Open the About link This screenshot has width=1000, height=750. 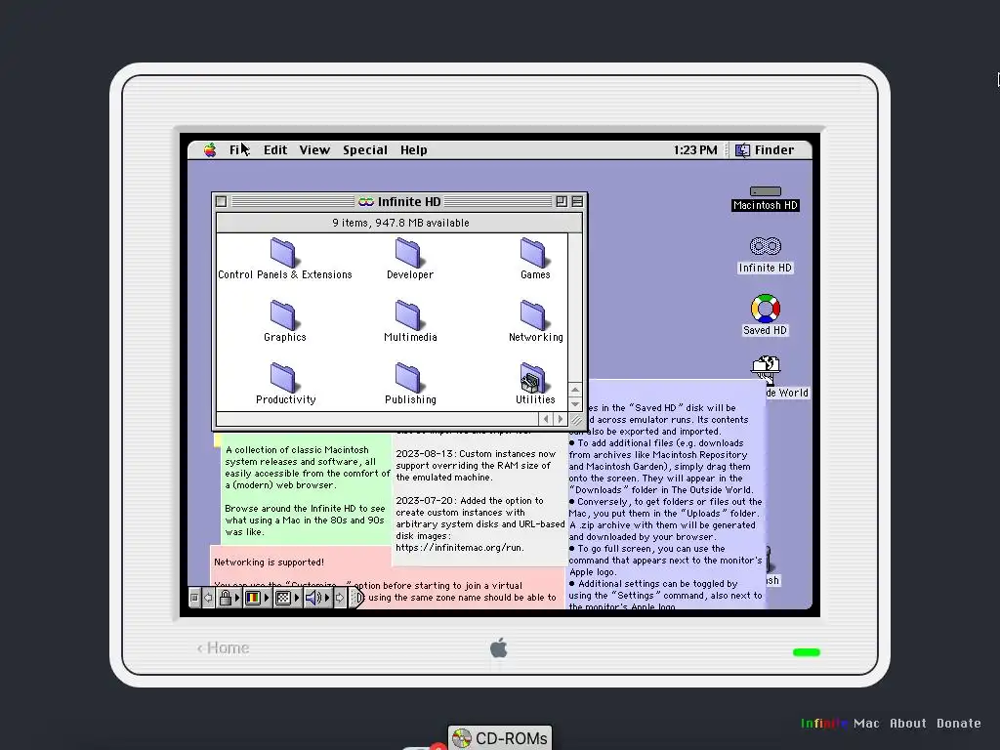pyautogui.click(x=907, y=724)
